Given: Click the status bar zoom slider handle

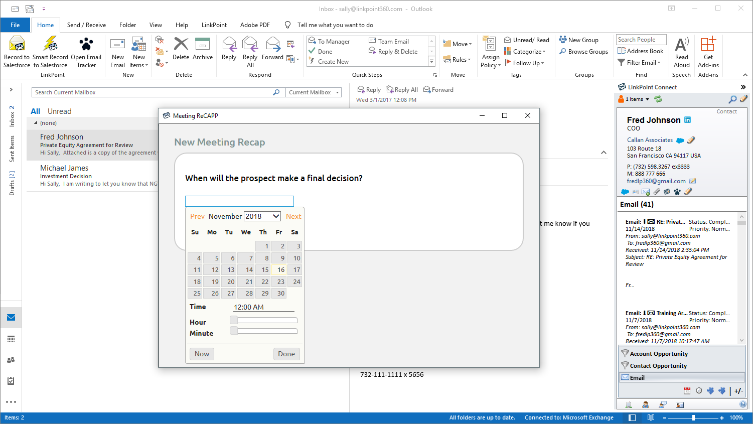Looking at the screenshot, I should click(693, 417).
